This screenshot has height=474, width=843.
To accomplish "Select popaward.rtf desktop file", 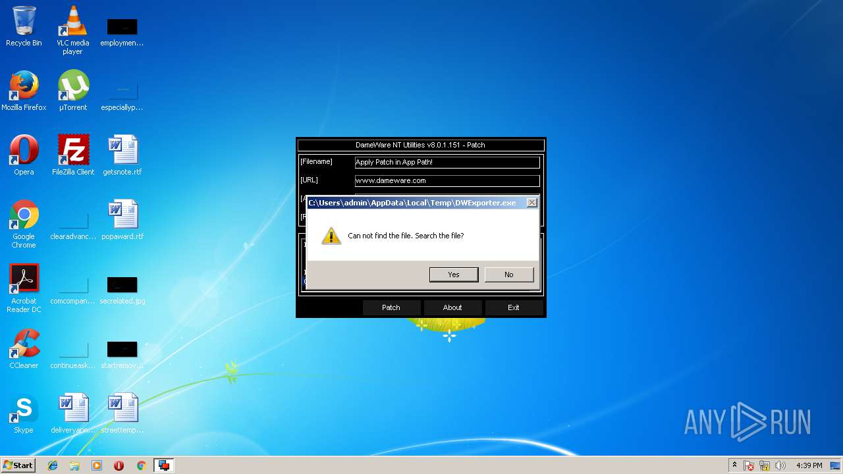I will [122, 220].
